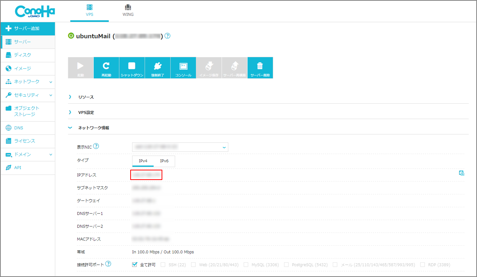Screen dimensions: 477x277
Task: Open the 表示NIC dropdown
Action: [180, 147]
